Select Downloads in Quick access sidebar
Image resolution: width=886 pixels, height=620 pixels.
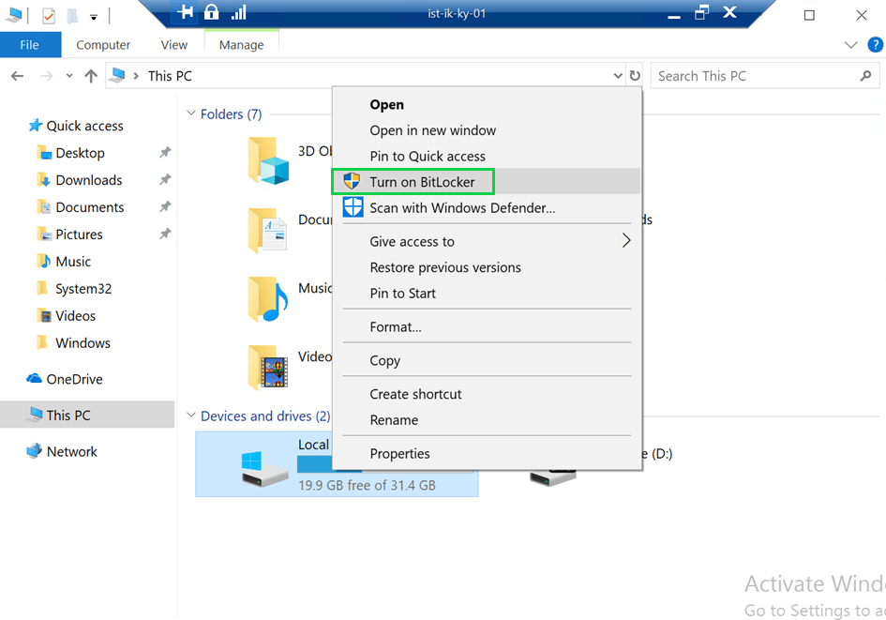(88, 180)
